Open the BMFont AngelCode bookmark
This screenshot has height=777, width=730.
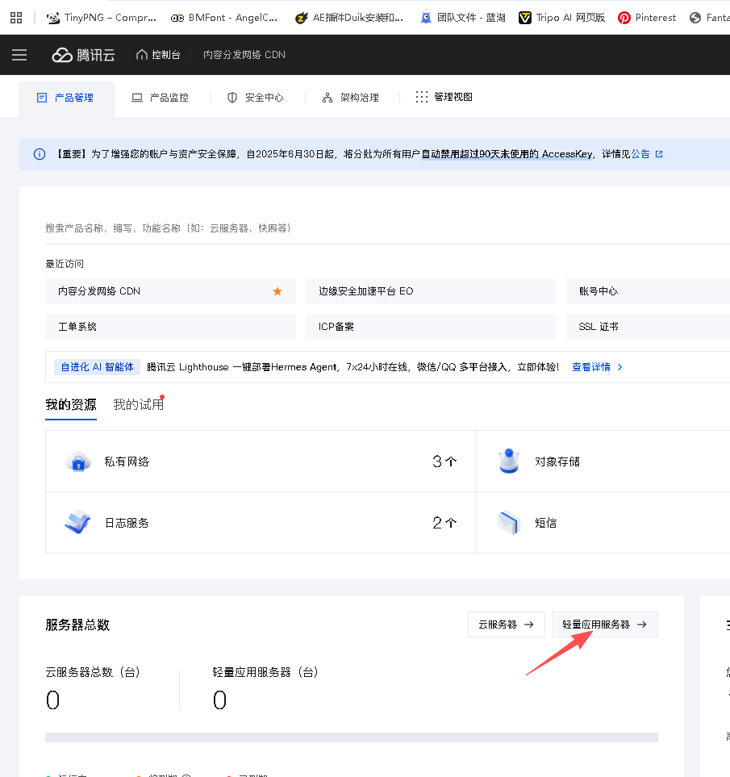(224, 18)
